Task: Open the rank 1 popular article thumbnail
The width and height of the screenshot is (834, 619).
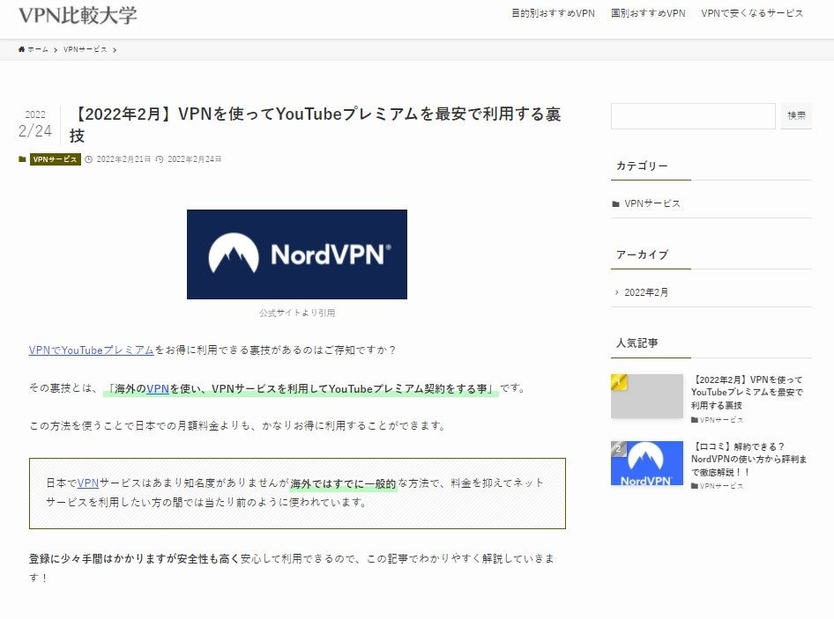Action: pos(647,396)
